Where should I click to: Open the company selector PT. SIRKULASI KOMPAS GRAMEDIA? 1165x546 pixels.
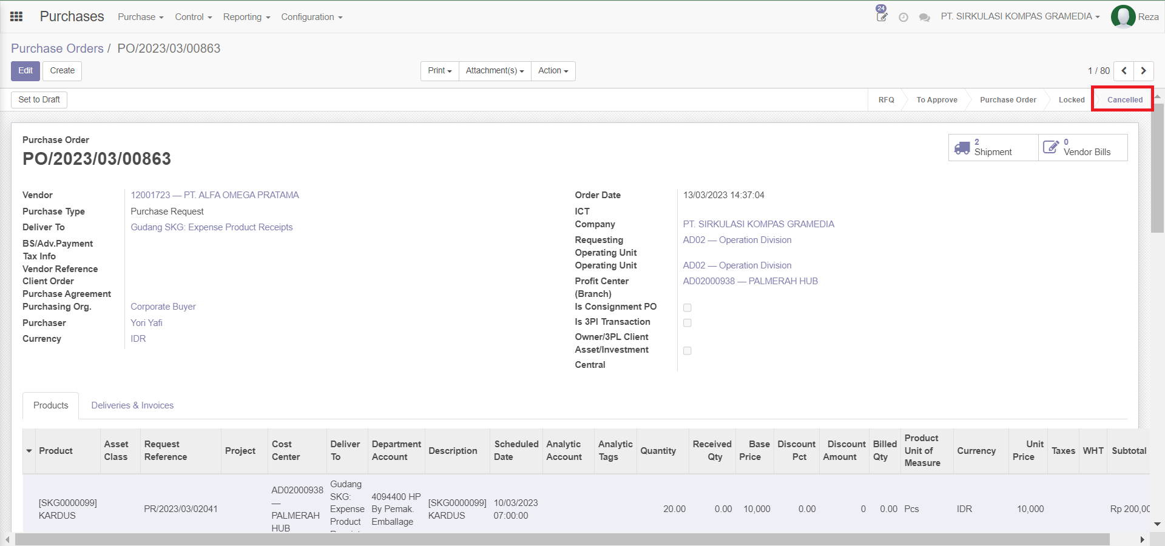1021,16
